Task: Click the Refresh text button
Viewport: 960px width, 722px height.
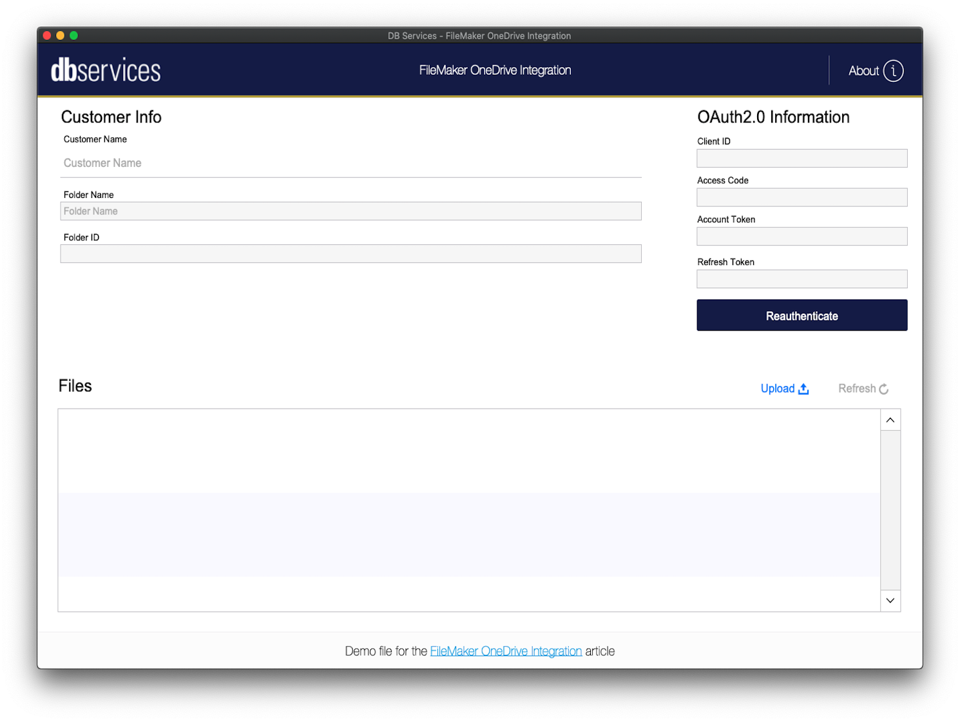Action: 857,389
